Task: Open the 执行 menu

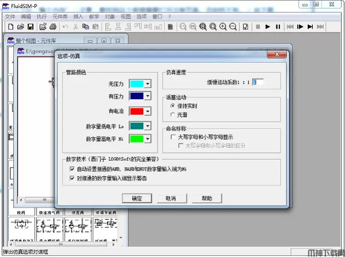Action: click(41, 17)
